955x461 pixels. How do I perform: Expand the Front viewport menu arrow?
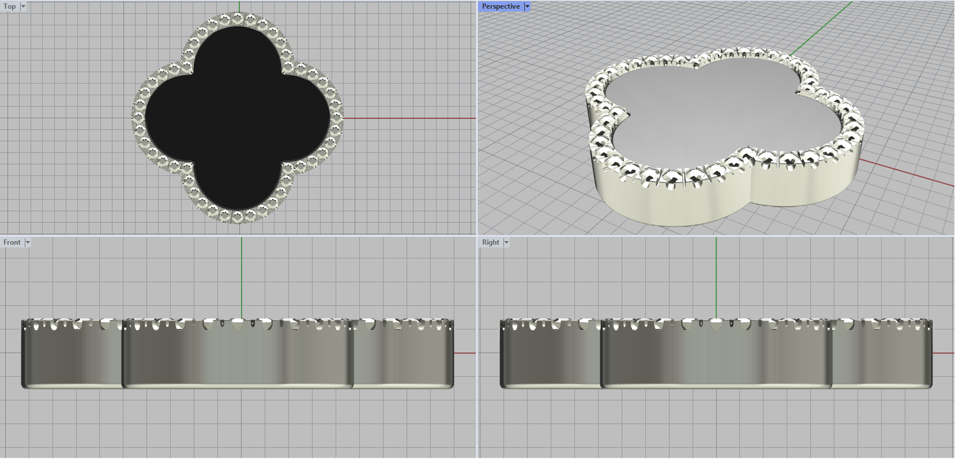point(27,242)
